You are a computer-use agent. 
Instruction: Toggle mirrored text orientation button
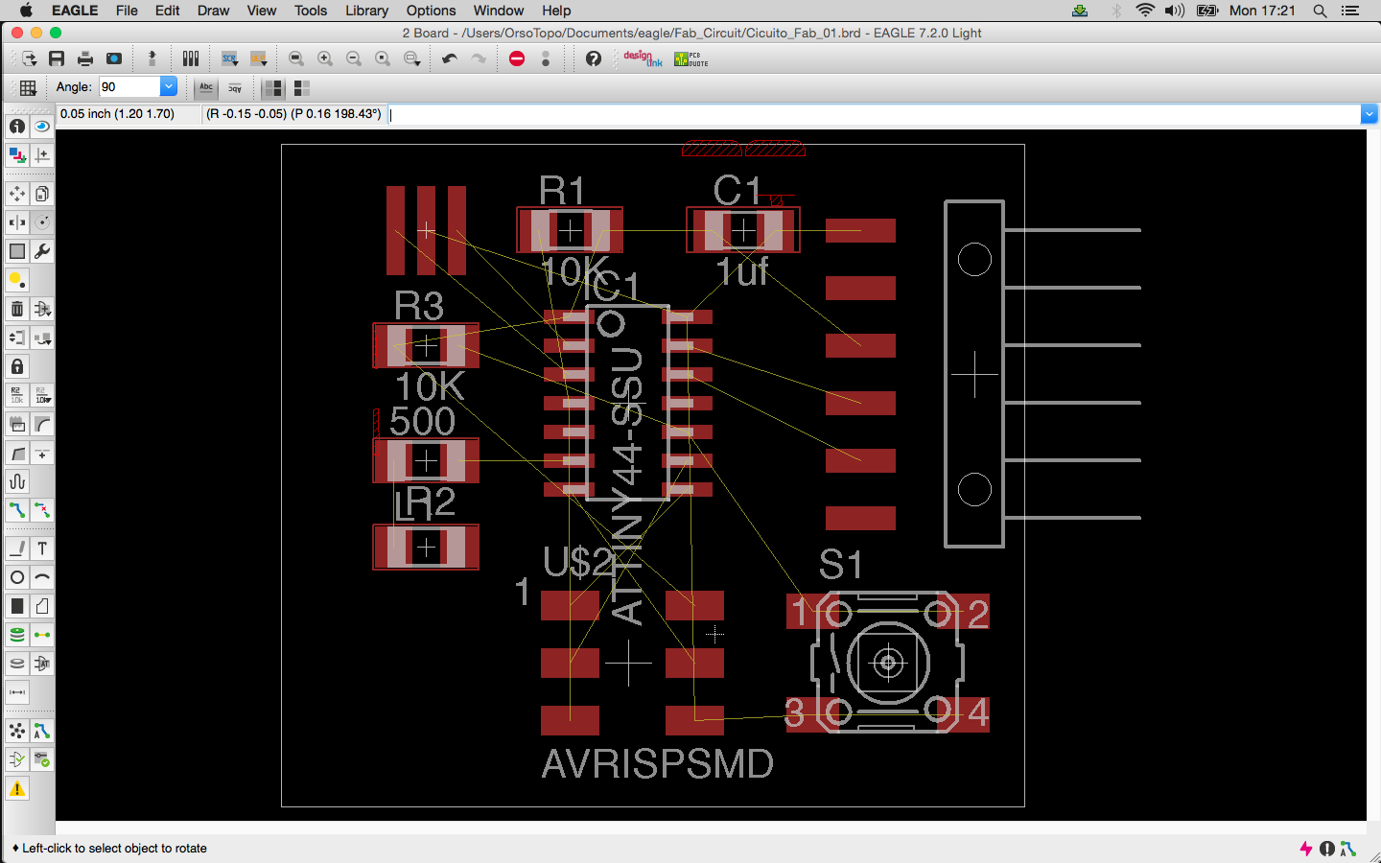(x=235, y=87)
